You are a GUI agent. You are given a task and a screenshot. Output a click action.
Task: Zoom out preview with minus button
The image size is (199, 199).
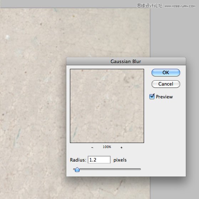[92, 147]
